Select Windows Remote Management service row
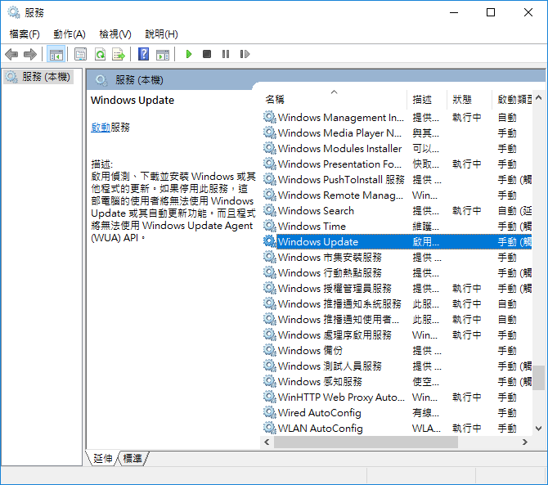Screen dimensions: 548x485 (x=398, y=195)
